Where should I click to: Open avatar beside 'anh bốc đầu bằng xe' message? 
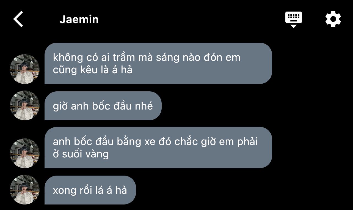[25, 153]
